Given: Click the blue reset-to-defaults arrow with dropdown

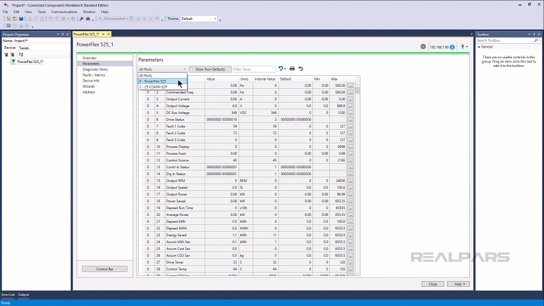Looking at the screenshot, I should tap(282, 69).
